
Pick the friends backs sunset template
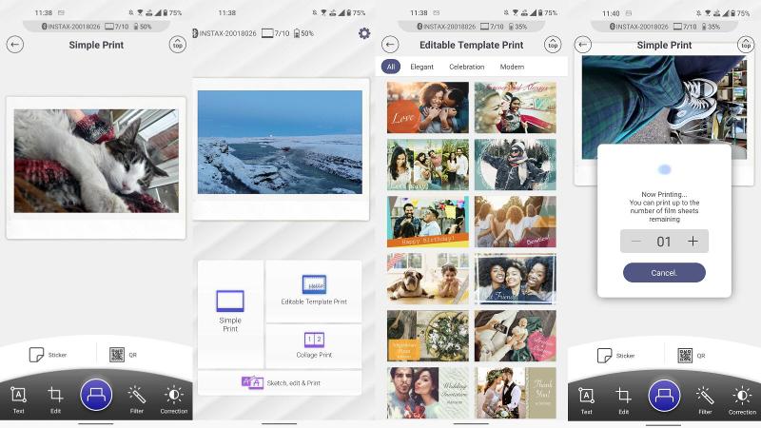click(x=516, y=222)
